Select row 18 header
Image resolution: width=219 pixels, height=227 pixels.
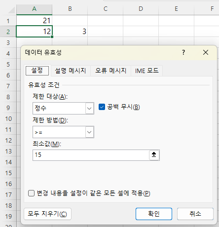coord(8,205)
